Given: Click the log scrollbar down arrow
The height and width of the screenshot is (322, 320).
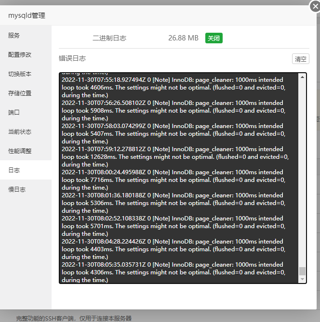Looking at the screenshot, I should click(302, 279).
